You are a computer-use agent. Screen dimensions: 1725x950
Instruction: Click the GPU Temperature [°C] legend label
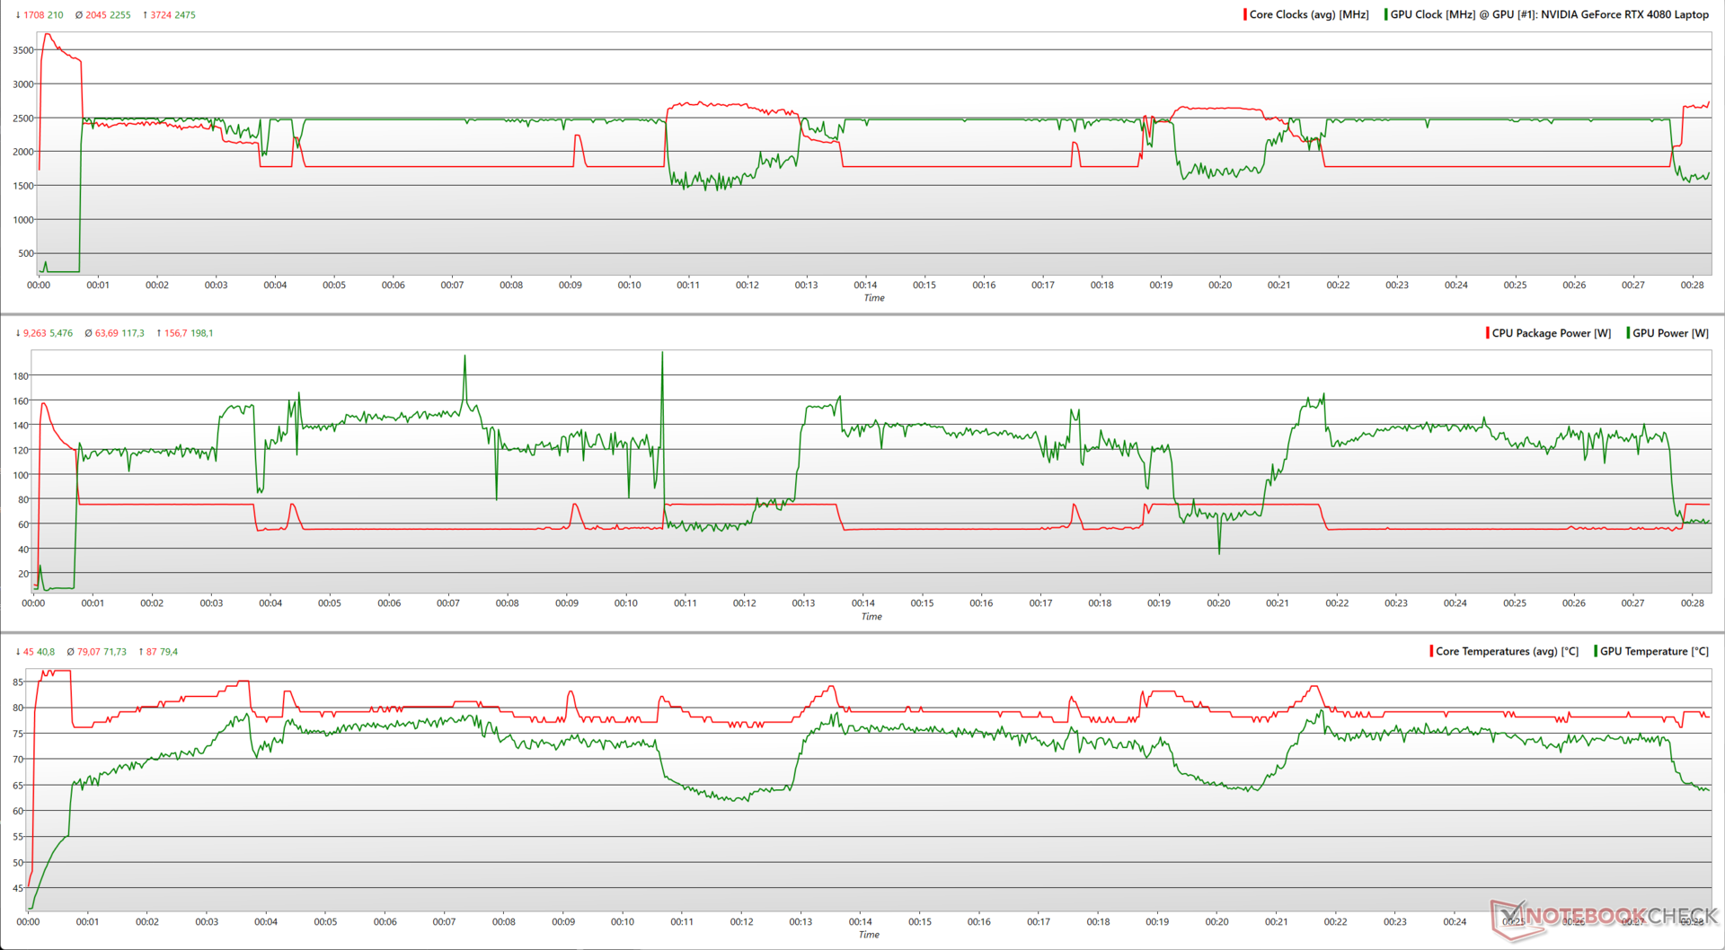point(1654,652)
